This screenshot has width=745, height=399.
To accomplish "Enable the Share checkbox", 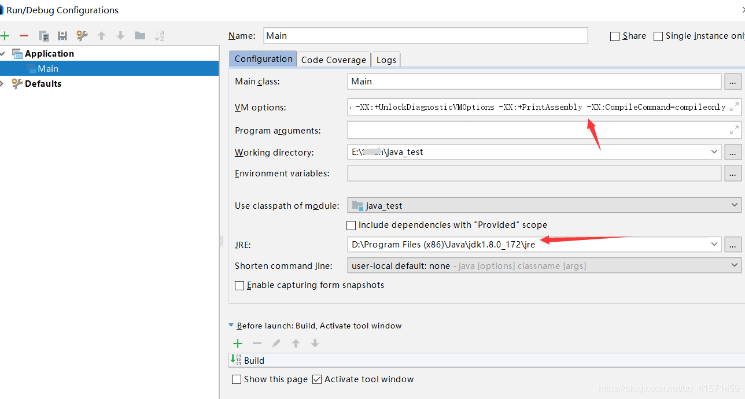I will [x=615, y=36].
